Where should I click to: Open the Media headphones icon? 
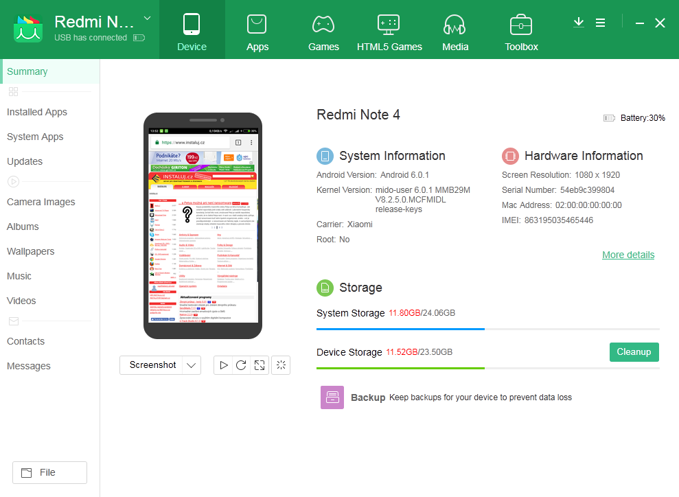tap(454, 25)
